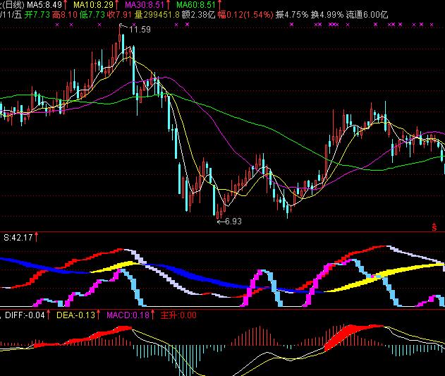Image resolution: width=445 pixels, height=376 pixels.
Task: Click the closing price 收7.91 value
Action: (x=119, y=15)
